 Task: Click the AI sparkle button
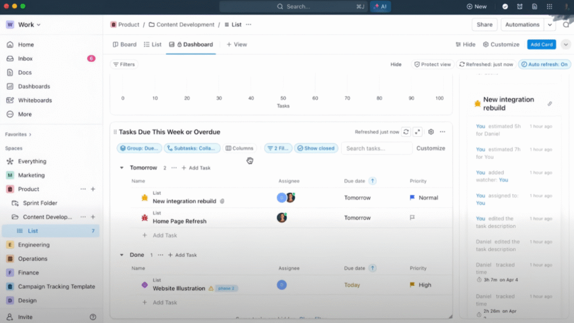[x=381, y=7]
